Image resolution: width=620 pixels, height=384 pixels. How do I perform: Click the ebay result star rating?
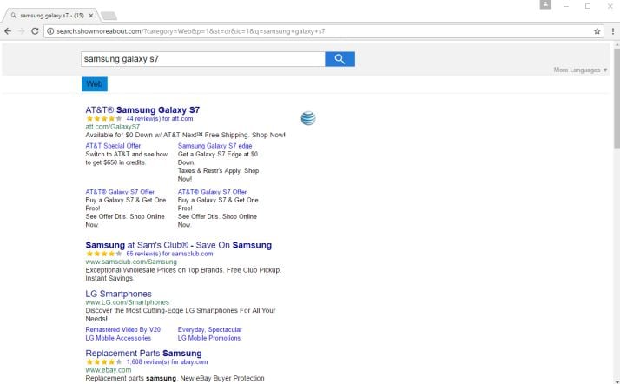(x=104, y=362)
